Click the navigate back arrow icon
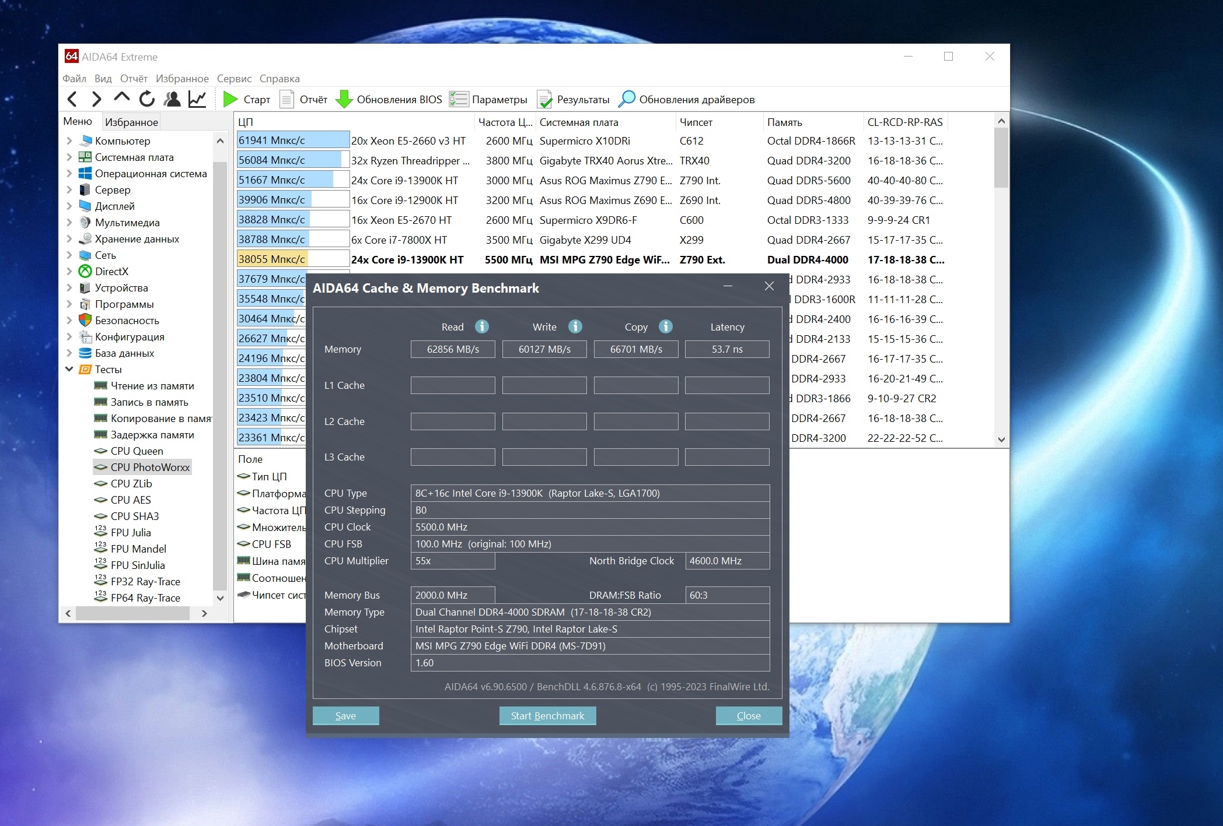The image size is (1223, 826). click(x=72, y=99)
